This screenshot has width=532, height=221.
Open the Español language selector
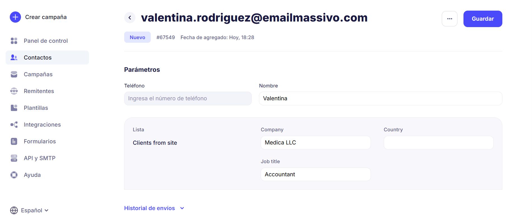[x=29, y=210]
